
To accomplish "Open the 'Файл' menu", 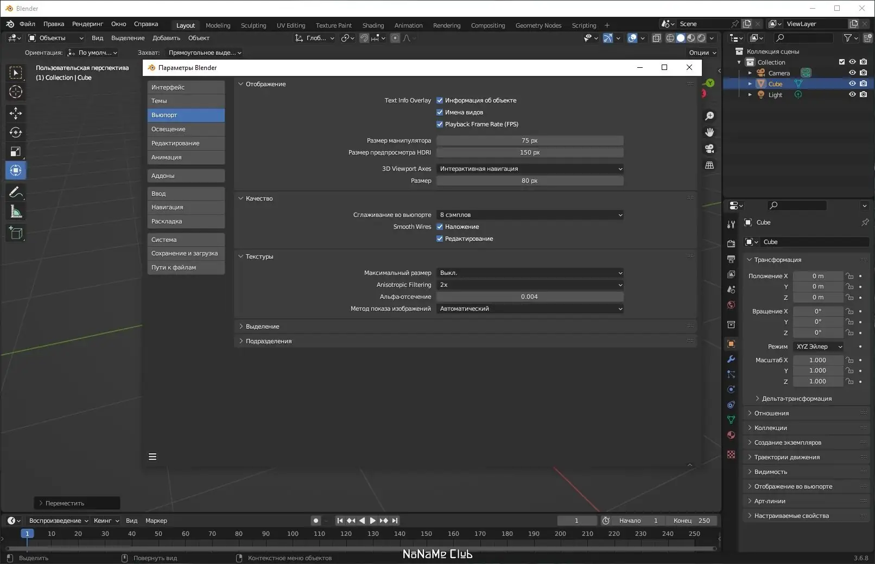I will point(27,24).
